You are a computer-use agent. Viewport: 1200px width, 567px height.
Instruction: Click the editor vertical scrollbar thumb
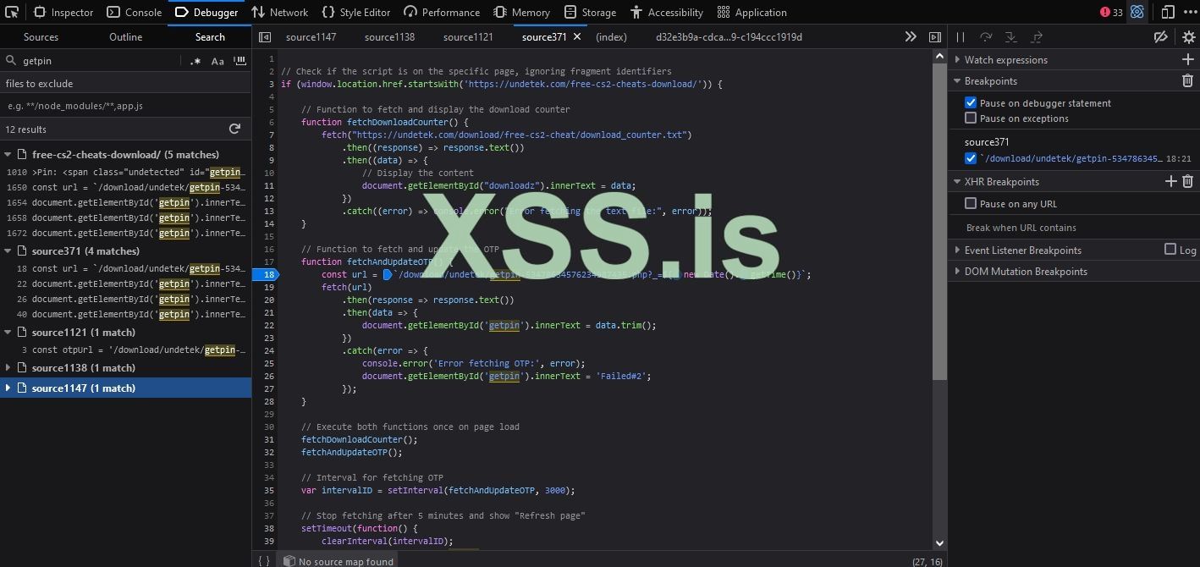(x=939, y=220)
